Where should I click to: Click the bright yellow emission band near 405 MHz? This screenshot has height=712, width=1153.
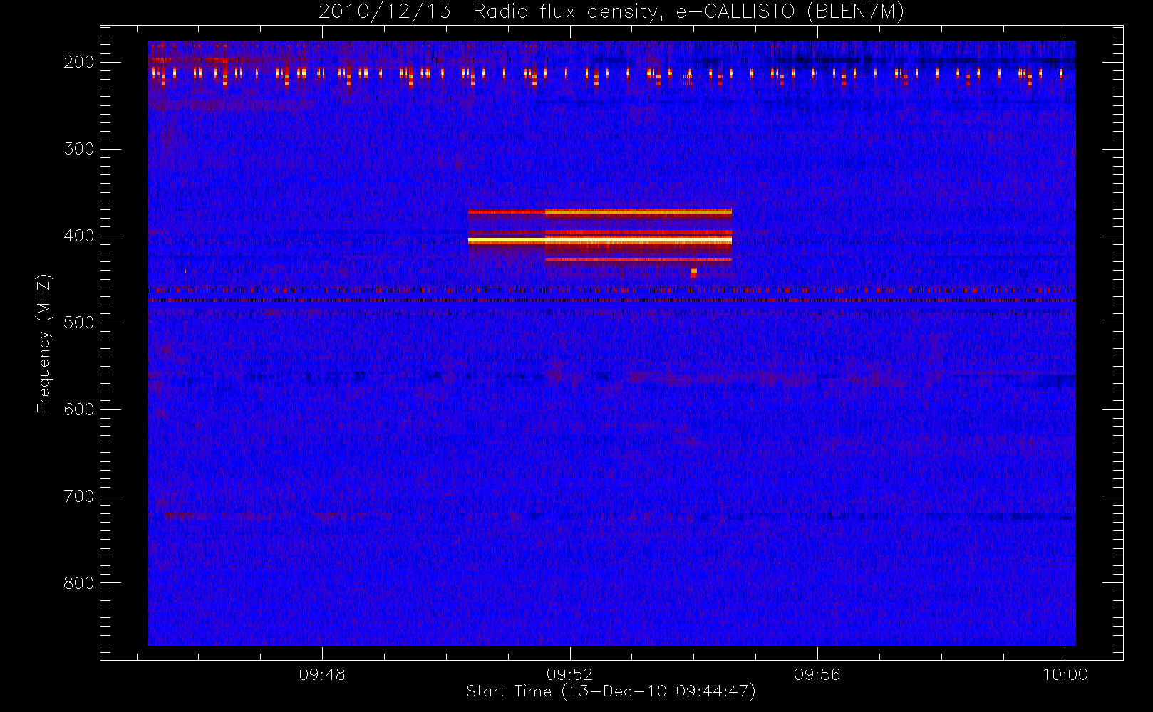(600, 241)
